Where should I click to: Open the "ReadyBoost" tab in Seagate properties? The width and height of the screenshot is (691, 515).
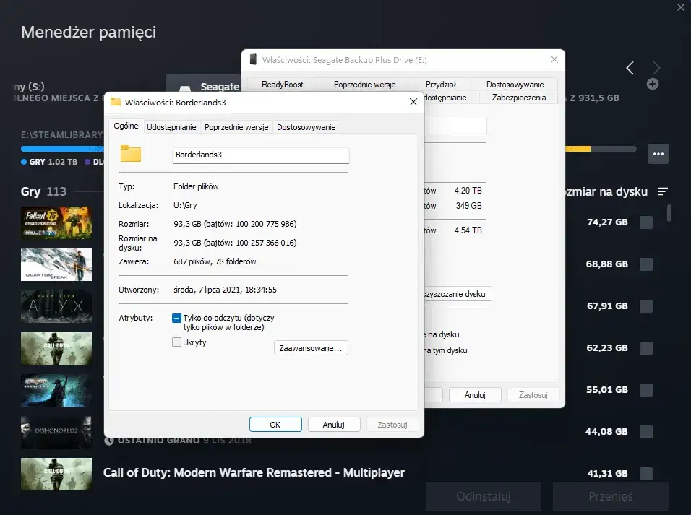281,84
